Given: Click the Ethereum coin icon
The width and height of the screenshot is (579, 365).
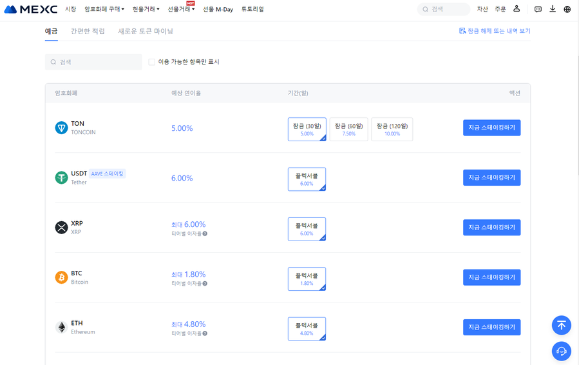Looking at the screenshot, I should 61,328.
